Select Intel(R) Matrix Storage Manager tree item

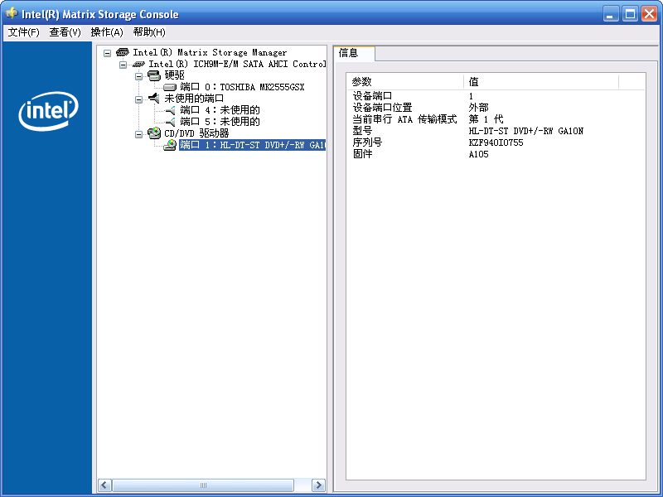tap(210, 52)
